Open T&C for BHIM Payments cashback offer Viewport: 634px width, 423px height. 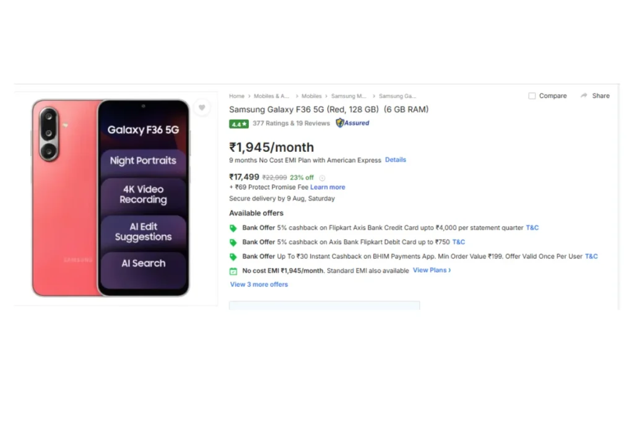coord(591,256)
